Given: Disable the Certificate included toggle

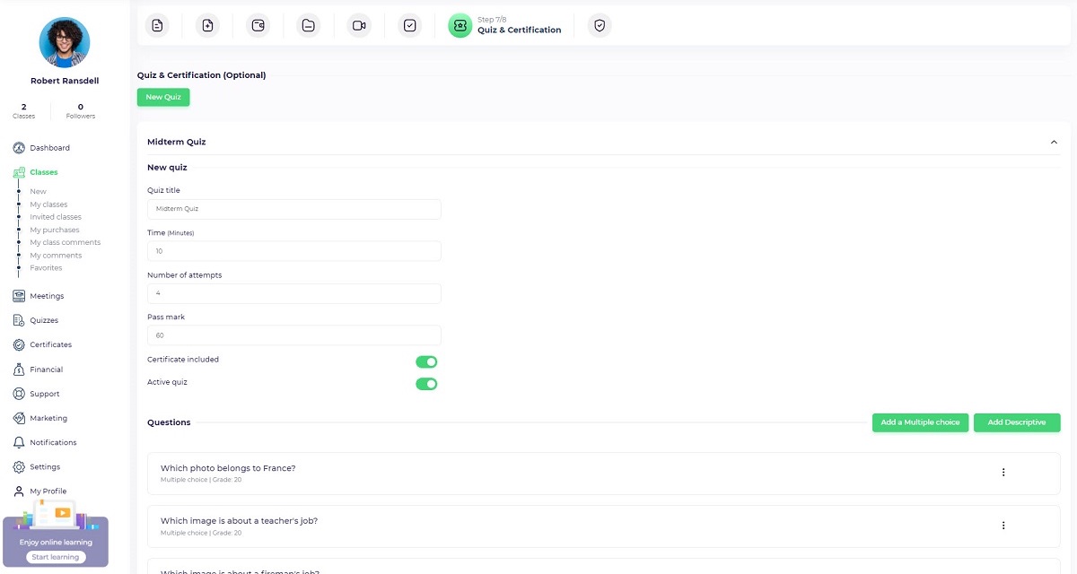Looking at the screenshot, I should point(426,361).
